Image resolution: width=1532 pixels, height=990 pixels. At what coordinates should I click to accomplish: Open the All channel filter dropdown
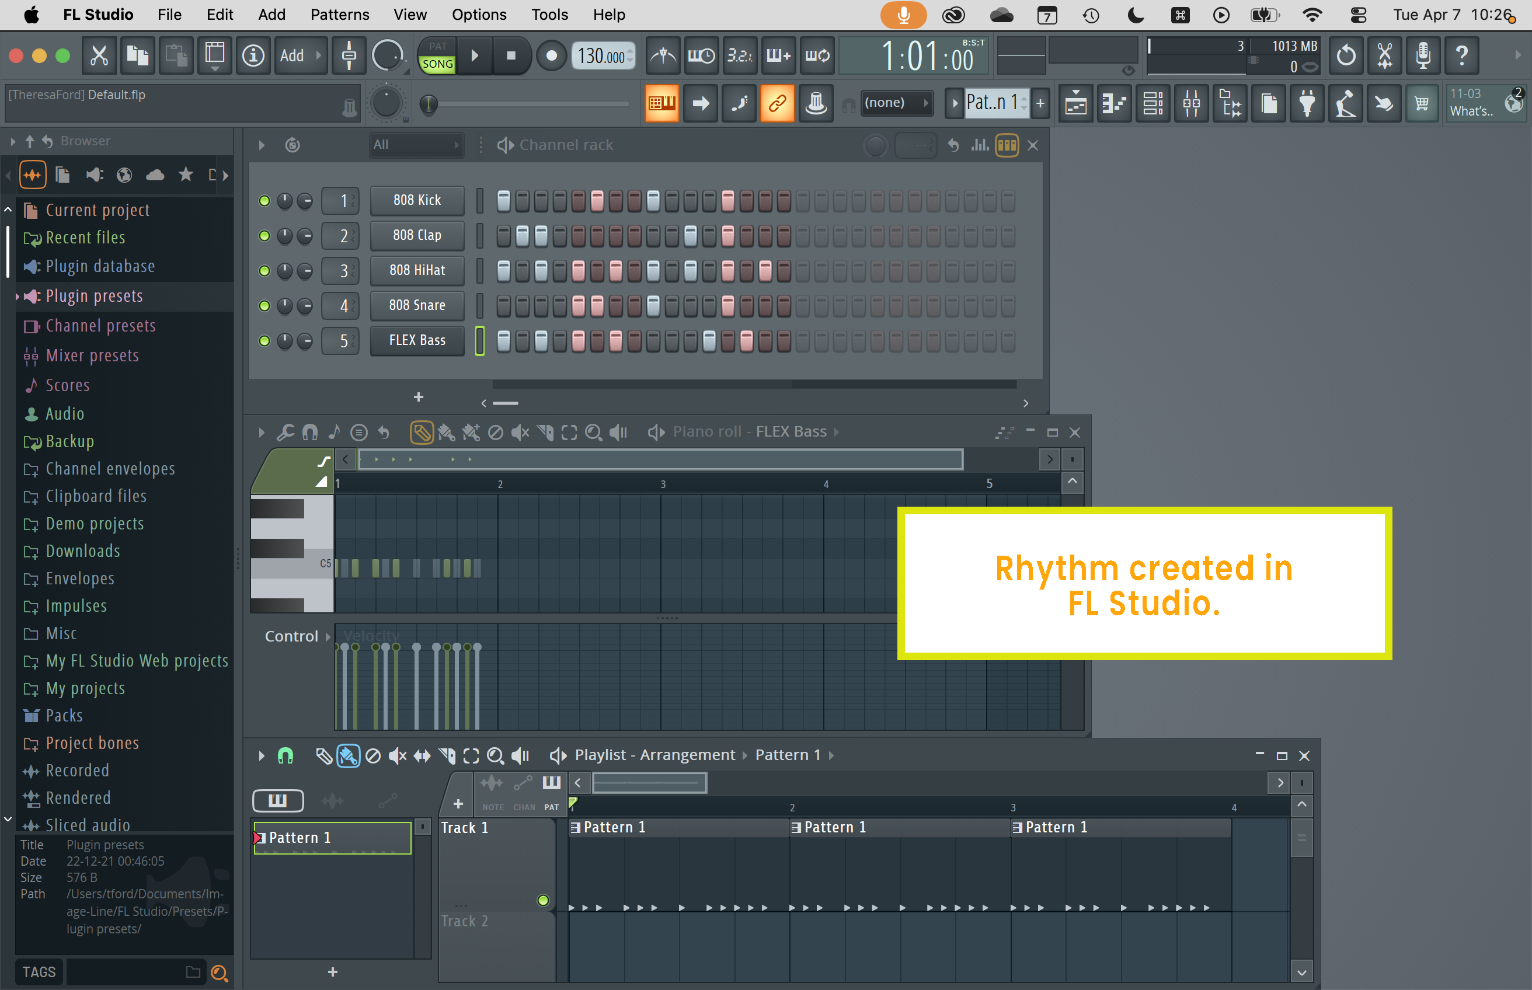[x=417, y=145]
